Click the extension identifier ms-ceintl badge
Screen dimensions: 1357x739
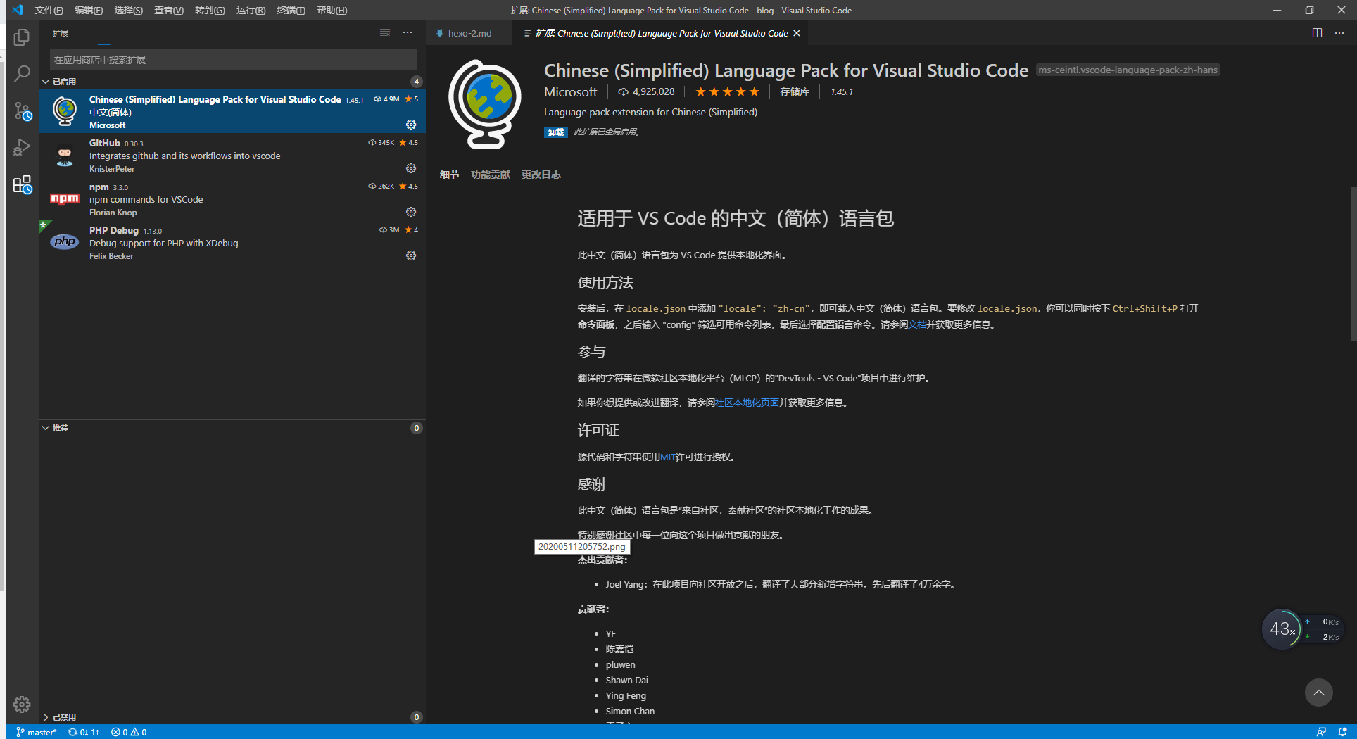(1128, 70)
